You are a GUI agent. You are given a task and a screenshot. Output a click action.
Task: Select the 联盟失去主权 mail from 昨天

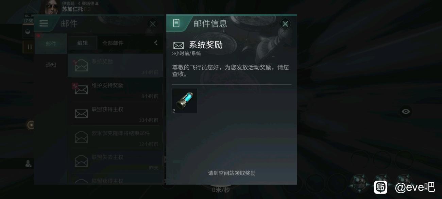(x=116, y=162)
